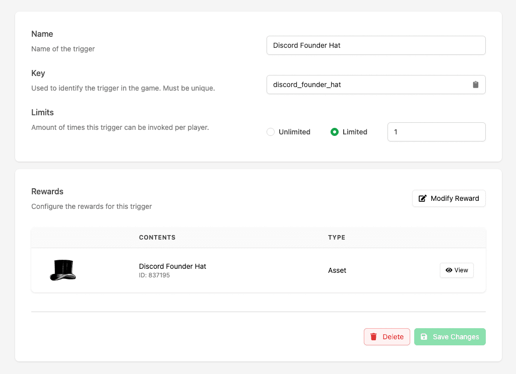This screenshot has width=516, height=374.
Task: Click the clipboard icon in Key field
Action: pos(475,85)
